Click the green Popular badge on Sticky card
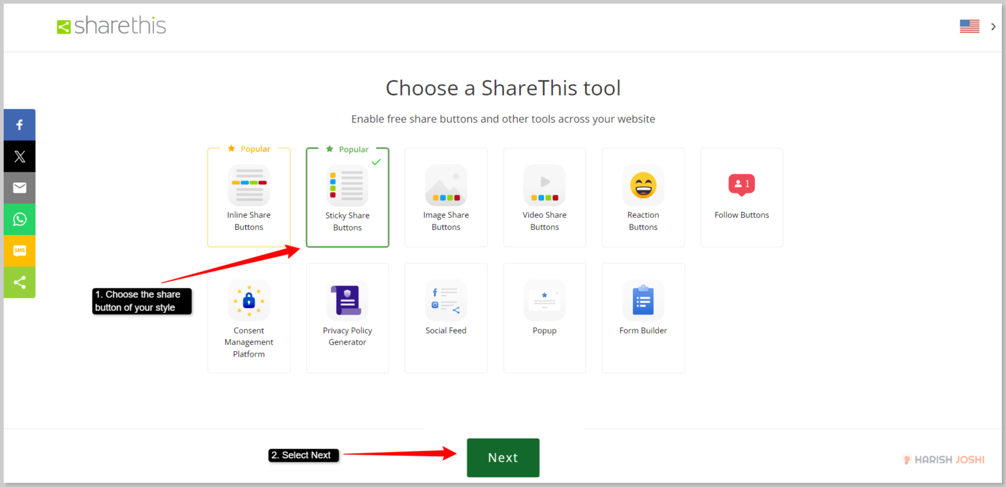Screen dimensions: 1006x487 pyautogui.click(x=347, y=150)
